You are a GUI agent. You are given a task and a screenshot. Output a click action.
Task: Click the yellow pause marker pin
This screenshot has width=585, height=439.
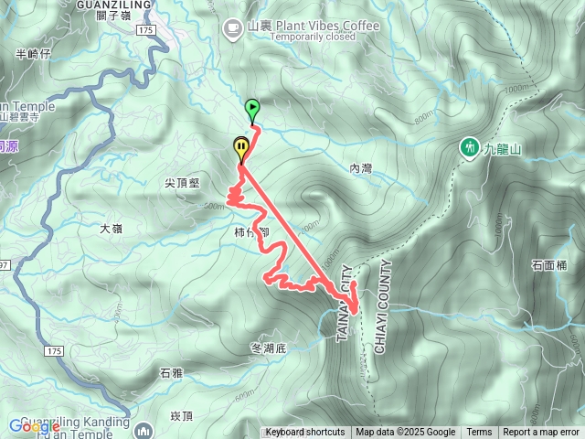pyautogui.click(x=241, y=149)
